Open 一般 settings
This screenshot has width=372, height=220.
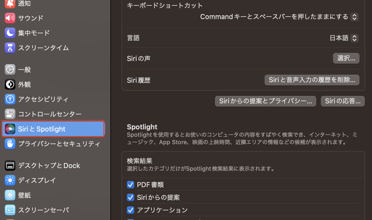[25, 70]
